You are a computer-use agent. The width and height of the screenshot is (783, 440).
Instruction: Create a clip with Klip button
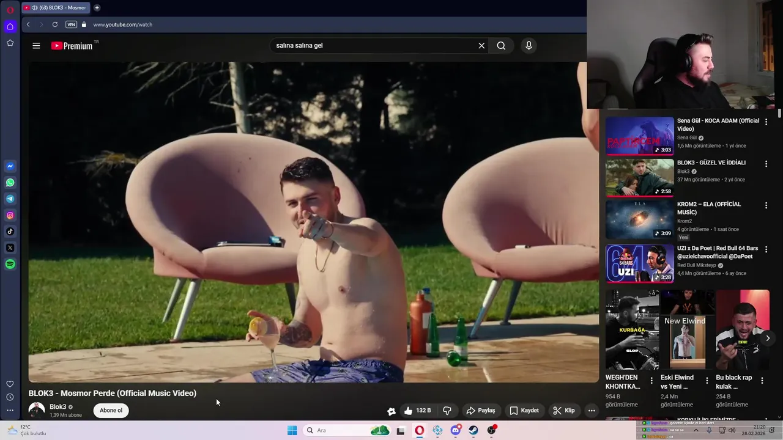(563, 411)
